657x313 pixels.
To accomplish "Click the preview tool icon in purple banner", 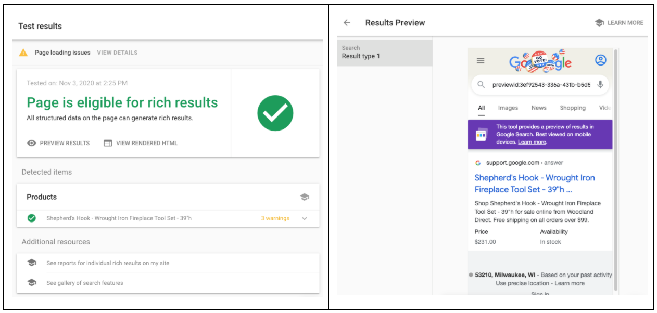I will pyautogui.click(x=482, y=135).
